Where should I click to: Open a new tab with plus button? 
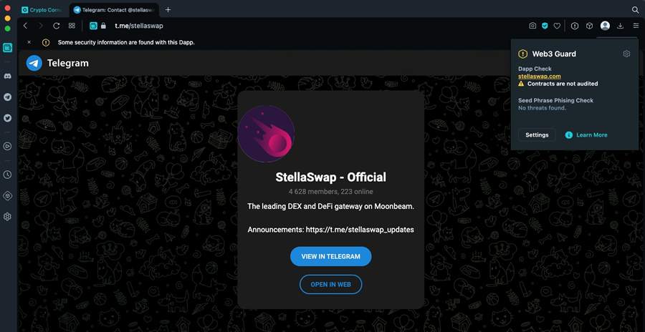(x=168, y=10)
